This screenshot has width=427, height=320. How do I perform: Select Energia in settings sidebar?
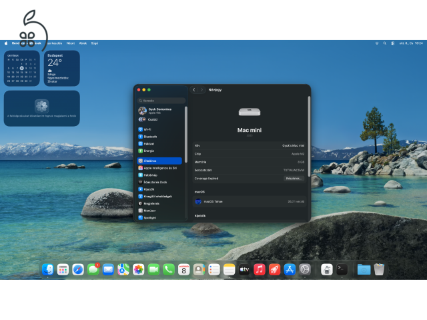click(x=159, y=151)
